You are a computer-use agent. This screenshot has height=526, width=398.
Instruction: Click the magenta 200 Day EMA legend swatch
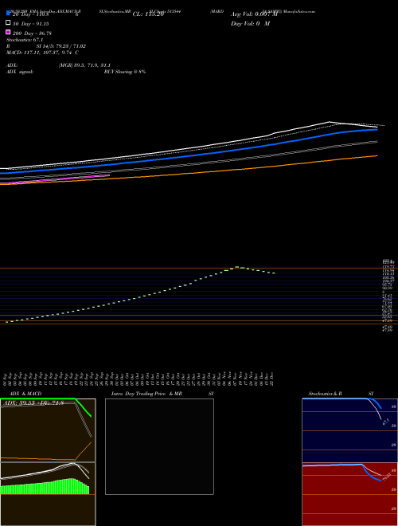[x=8, y=32]
